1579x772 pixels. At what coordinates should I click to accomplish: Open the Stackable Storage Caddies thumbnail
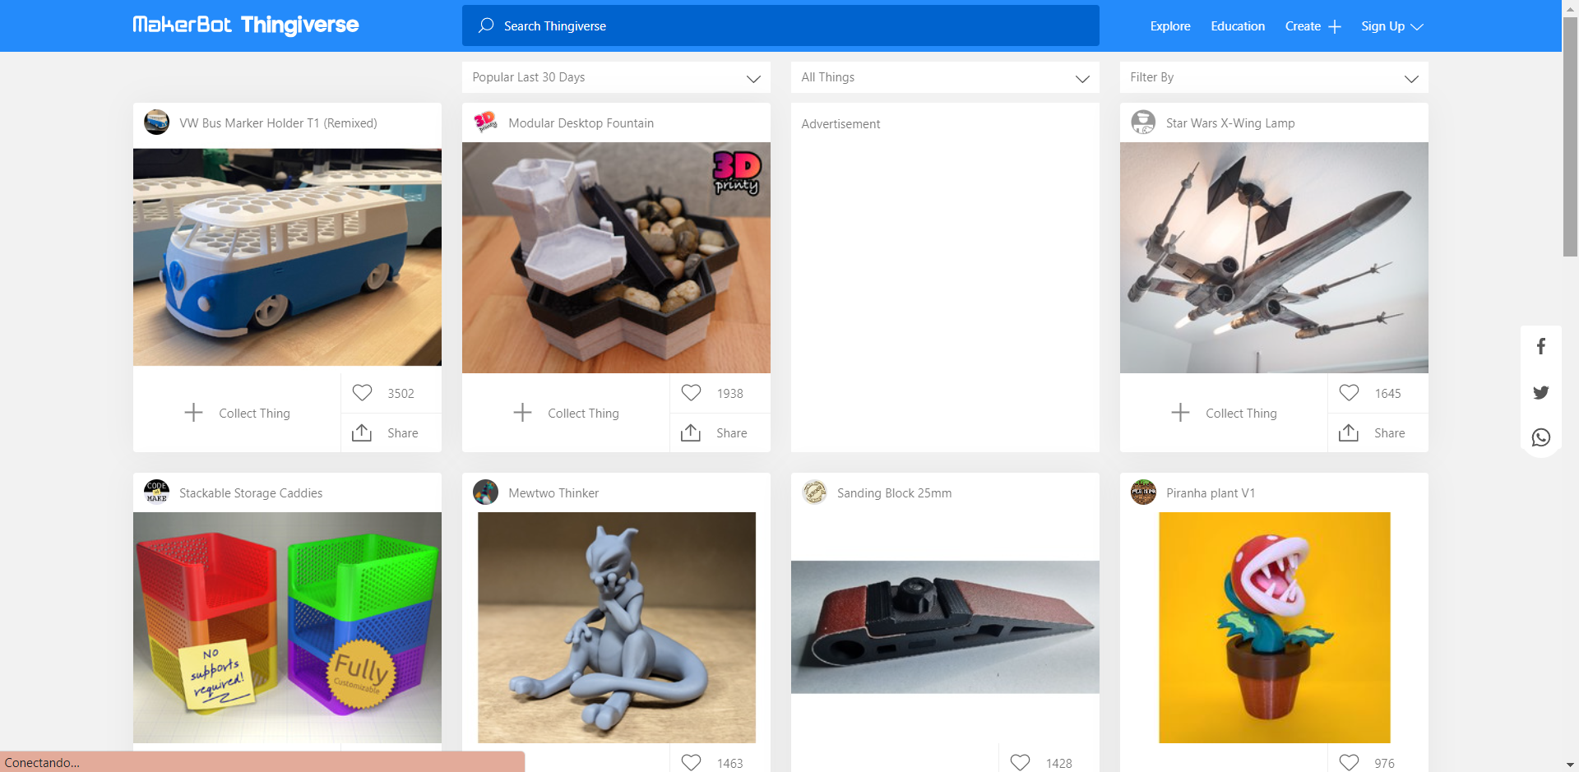(x=287, y=627)
